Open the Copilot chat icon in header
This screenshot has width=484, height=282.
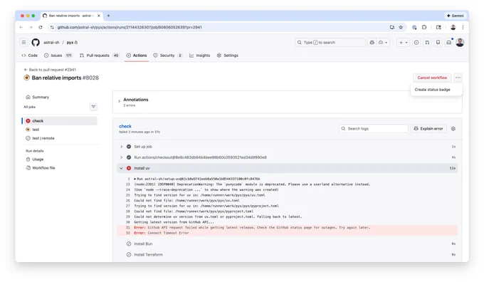click(x=372, y=42)
